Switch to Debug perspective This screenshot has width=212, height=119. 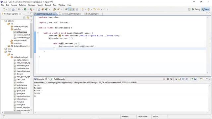pos(196,9)
